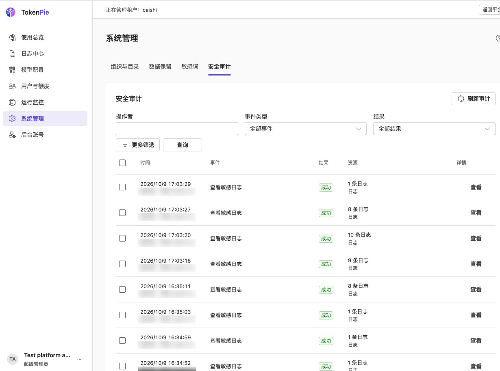Click the 日志中心 document icon
Image resolution: width=500 pixels, height=371 pixels.
click(12, 54)
